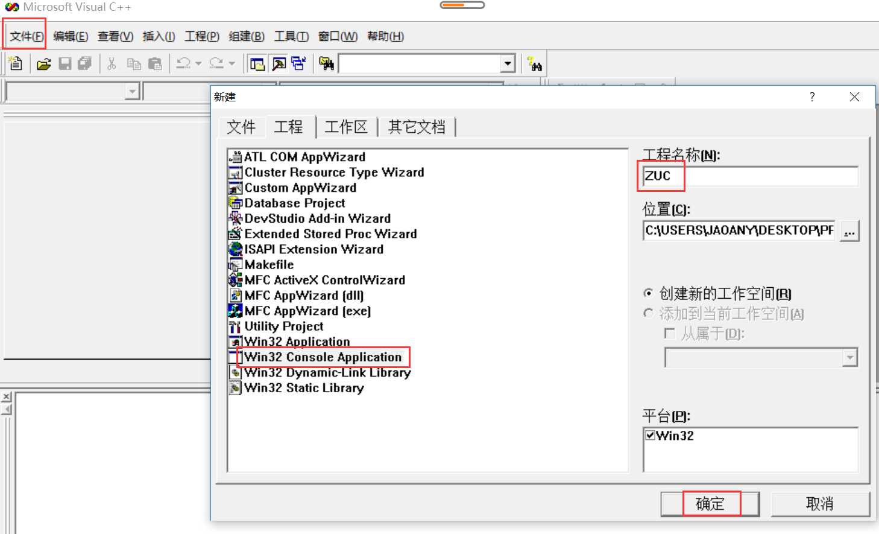This screenshot has height=534, width=879.
Task: Click the Open file toolbar icon
Action: coord(43,63)
